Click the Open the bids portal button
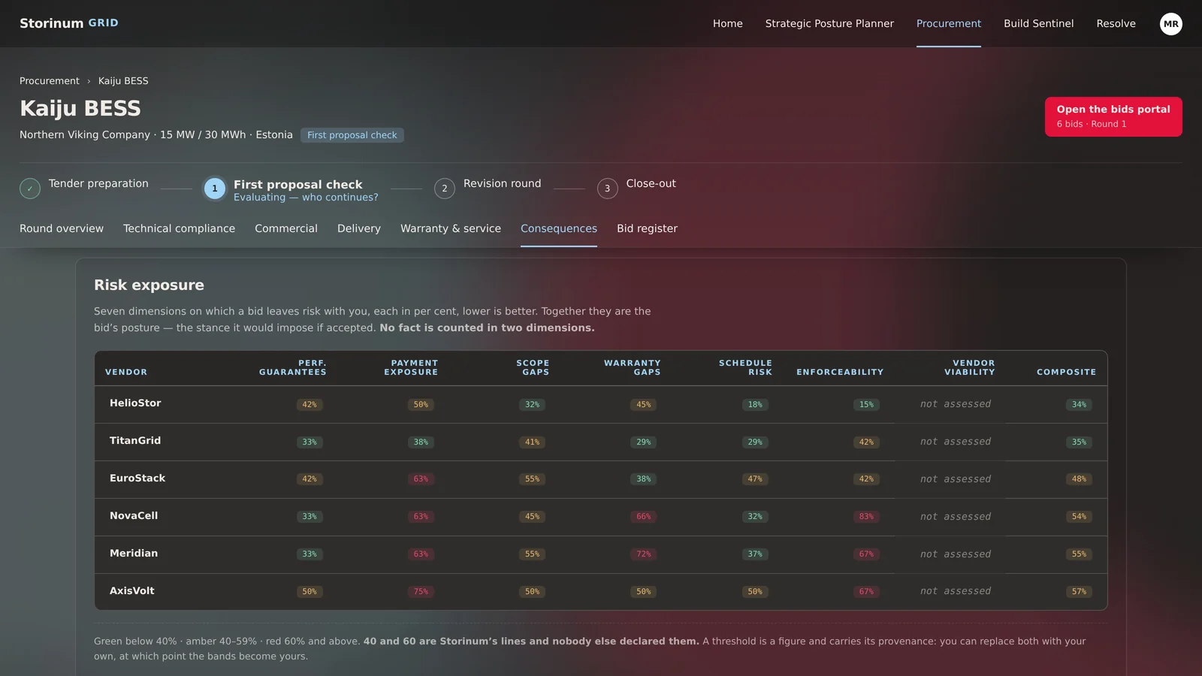 (1113, 116)
